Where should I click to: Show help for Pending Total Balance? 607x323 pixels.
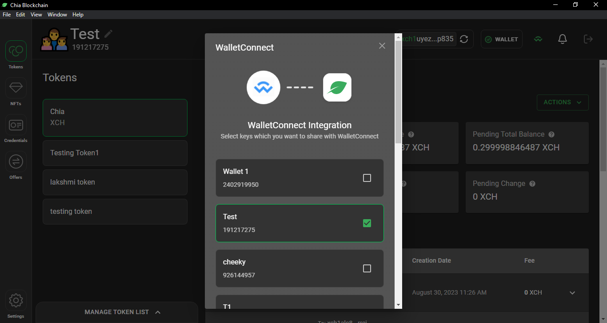(551, 134)
